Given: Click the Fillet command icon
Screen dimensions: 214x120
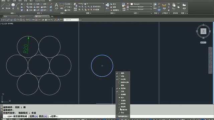Looking at the screenshot, I should (x=41, y=7).
